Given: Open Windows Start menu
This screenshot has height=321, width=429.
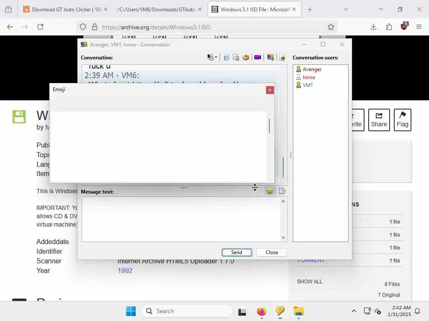Looking at the screenshot, I should [x=131, y=311].
